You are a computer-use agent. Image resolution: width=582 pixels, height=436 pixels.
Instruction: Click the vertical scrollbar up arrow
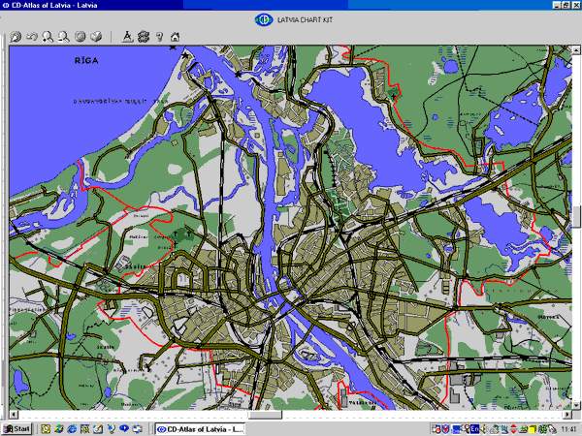click(x=576, y=50)
